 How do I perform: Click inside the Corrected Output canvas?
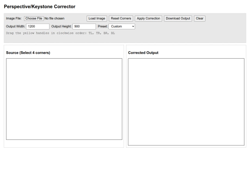coord(186,102)
